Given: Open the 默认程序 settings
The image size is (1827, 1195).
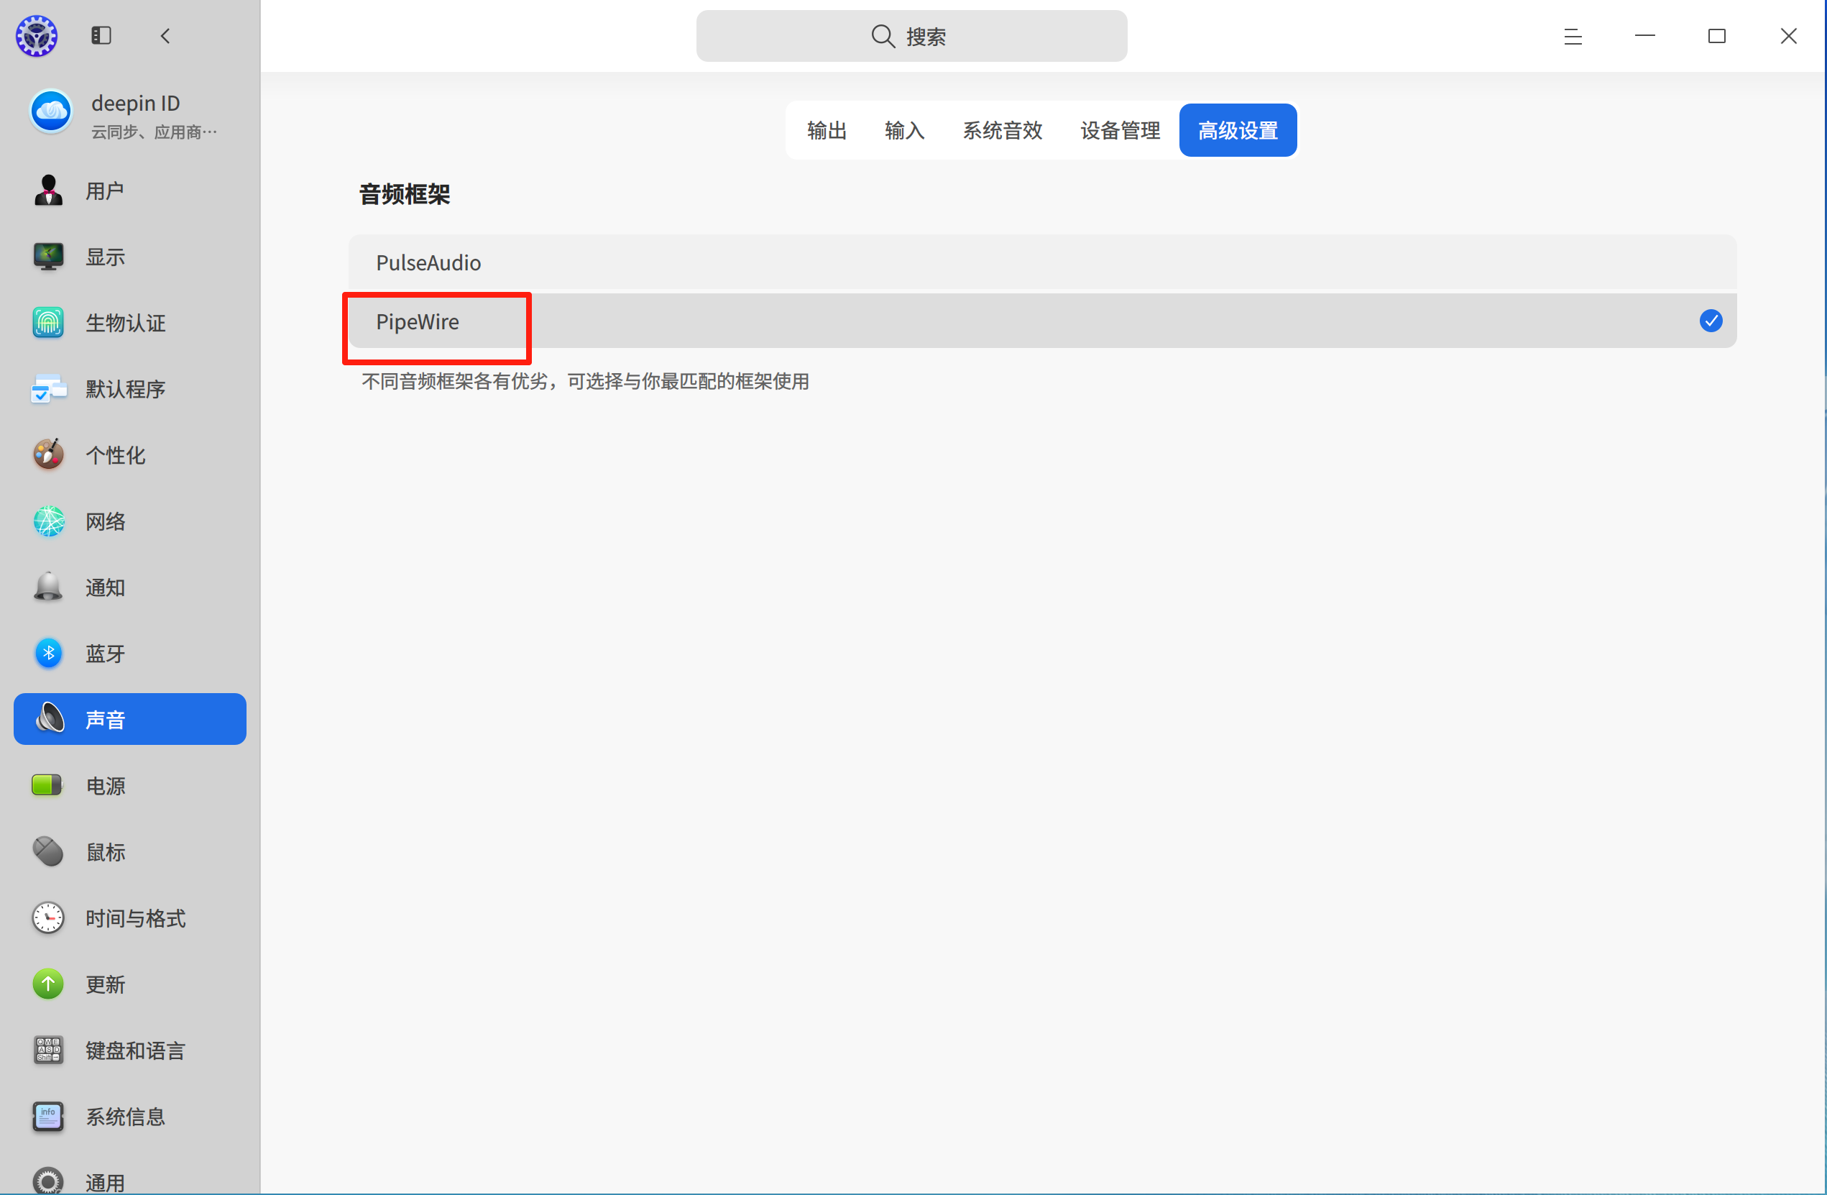Looking at the screenshot, I should (130, 388).
